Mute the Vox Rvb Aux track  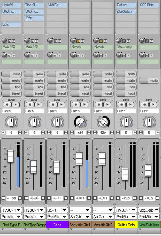coord(149,81)
